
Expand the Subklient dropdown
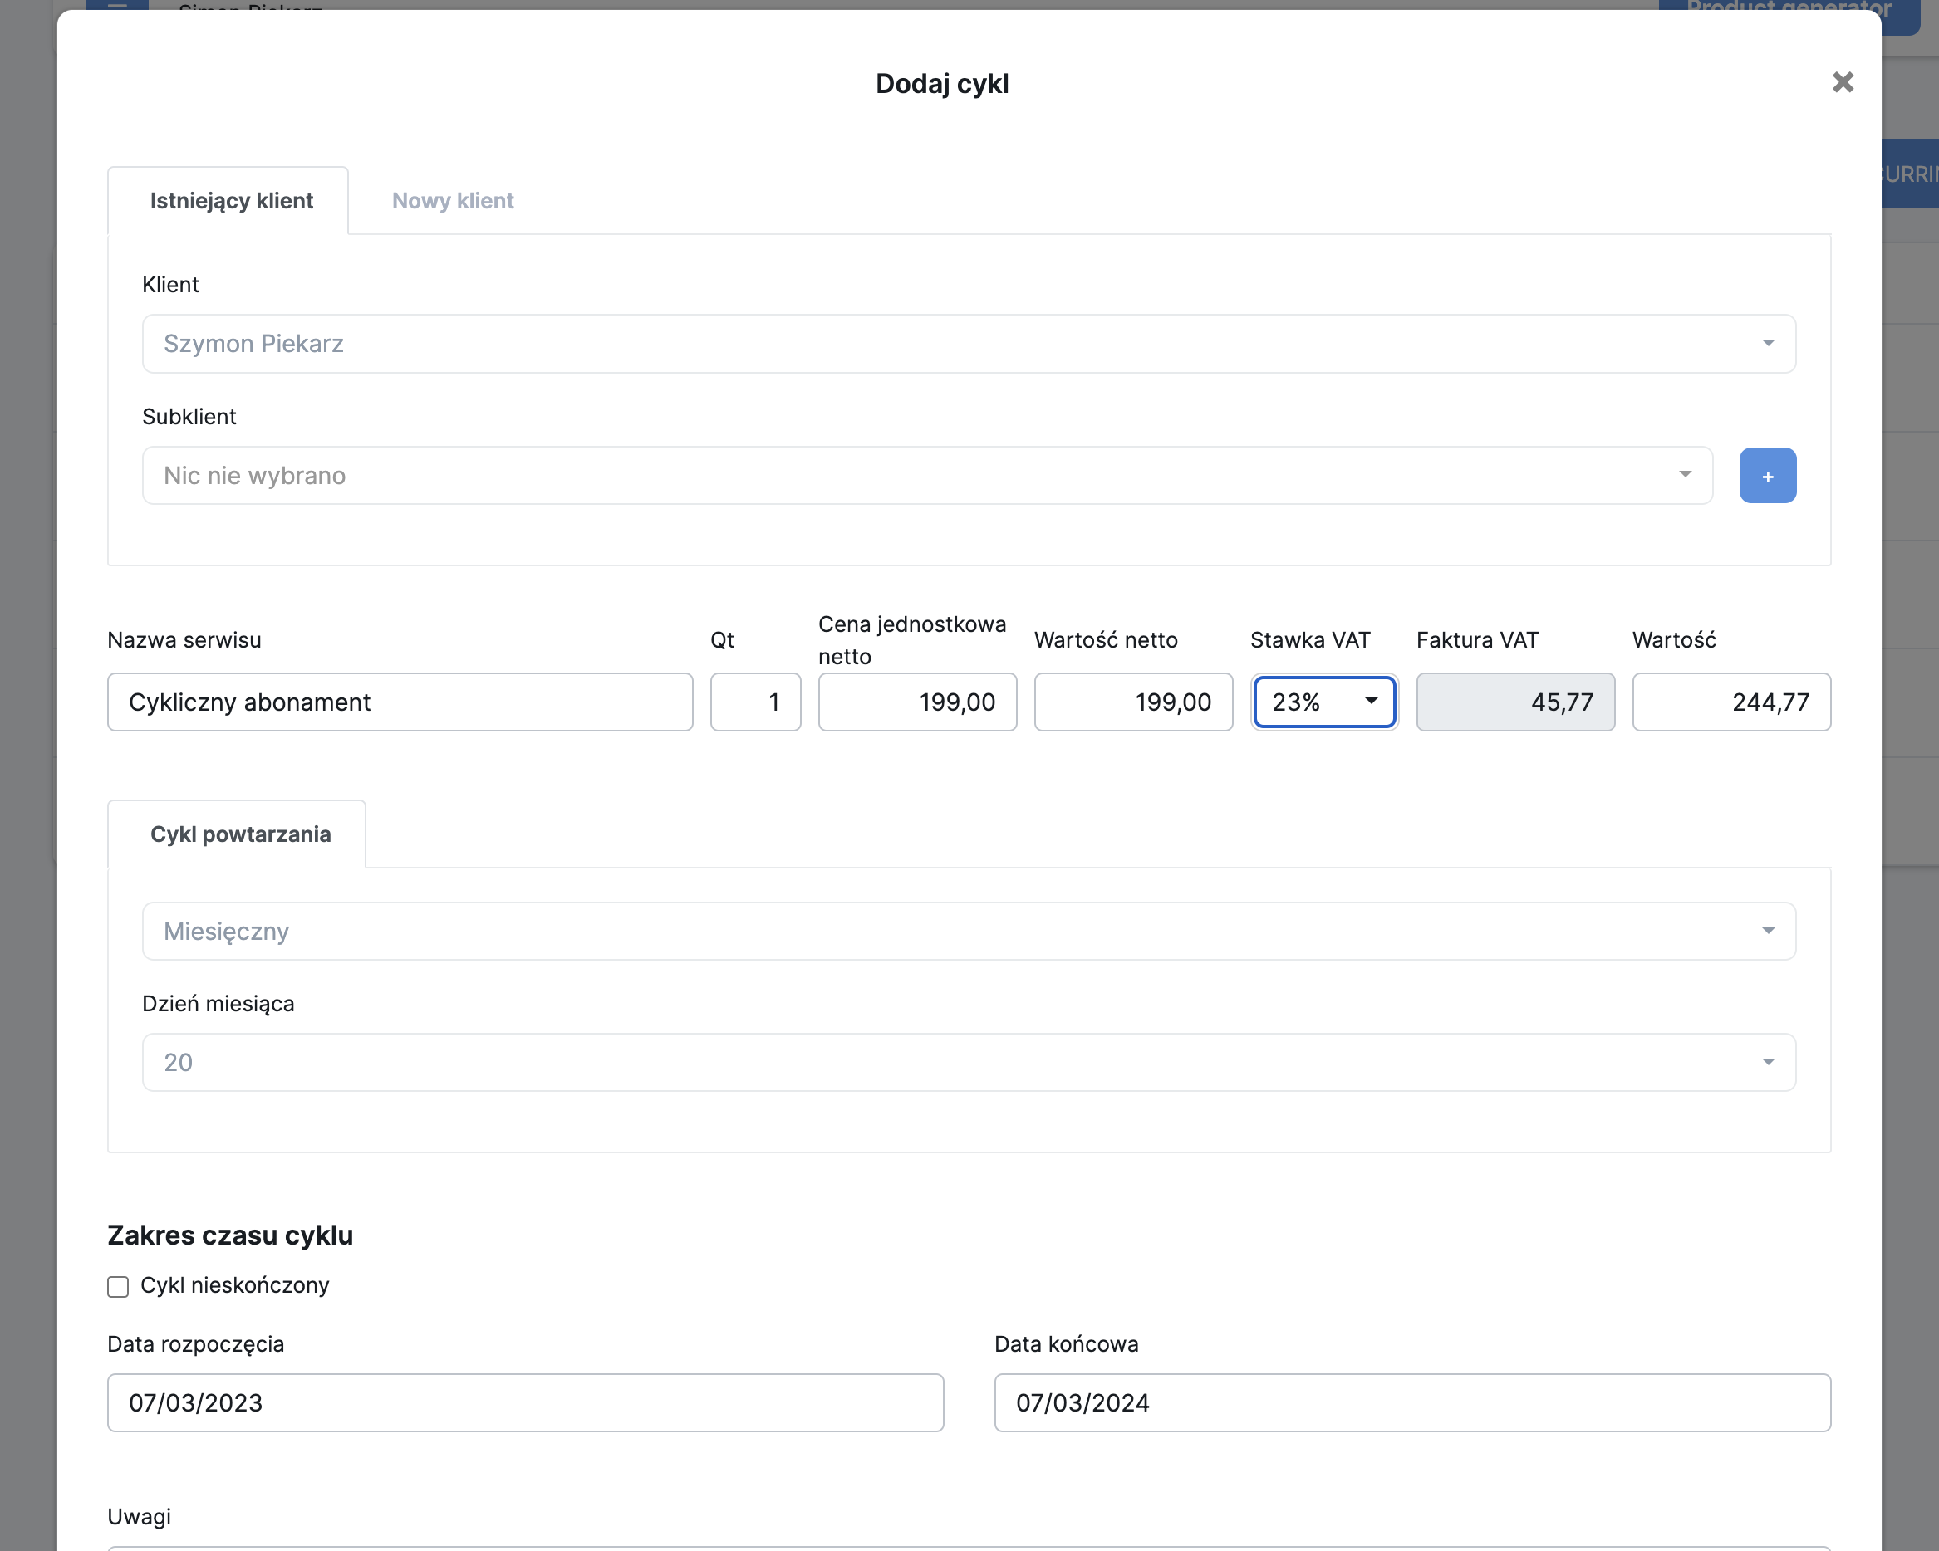[x=926, y=476]
